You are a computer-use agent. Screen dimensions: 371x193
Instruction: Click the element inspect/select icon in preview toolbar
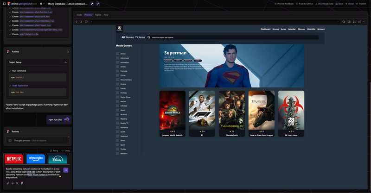(x=344, y=22)
